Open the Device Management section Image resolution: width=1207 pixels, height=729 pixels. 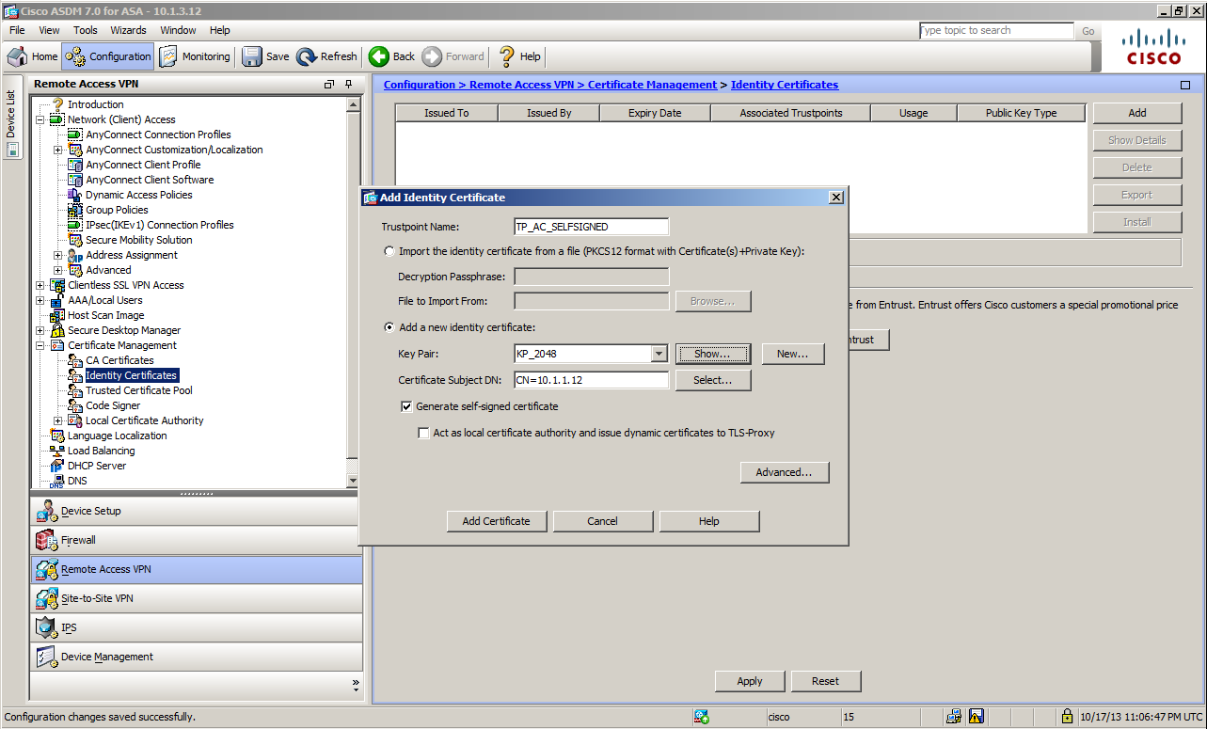(x=196, y=658)
